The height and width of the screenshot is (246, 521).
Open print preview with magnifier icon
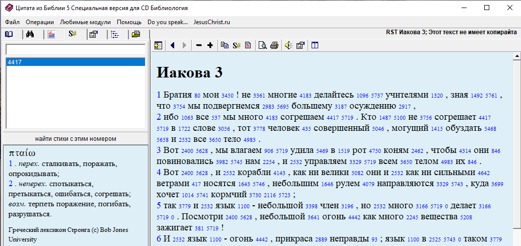click(262, 45)
